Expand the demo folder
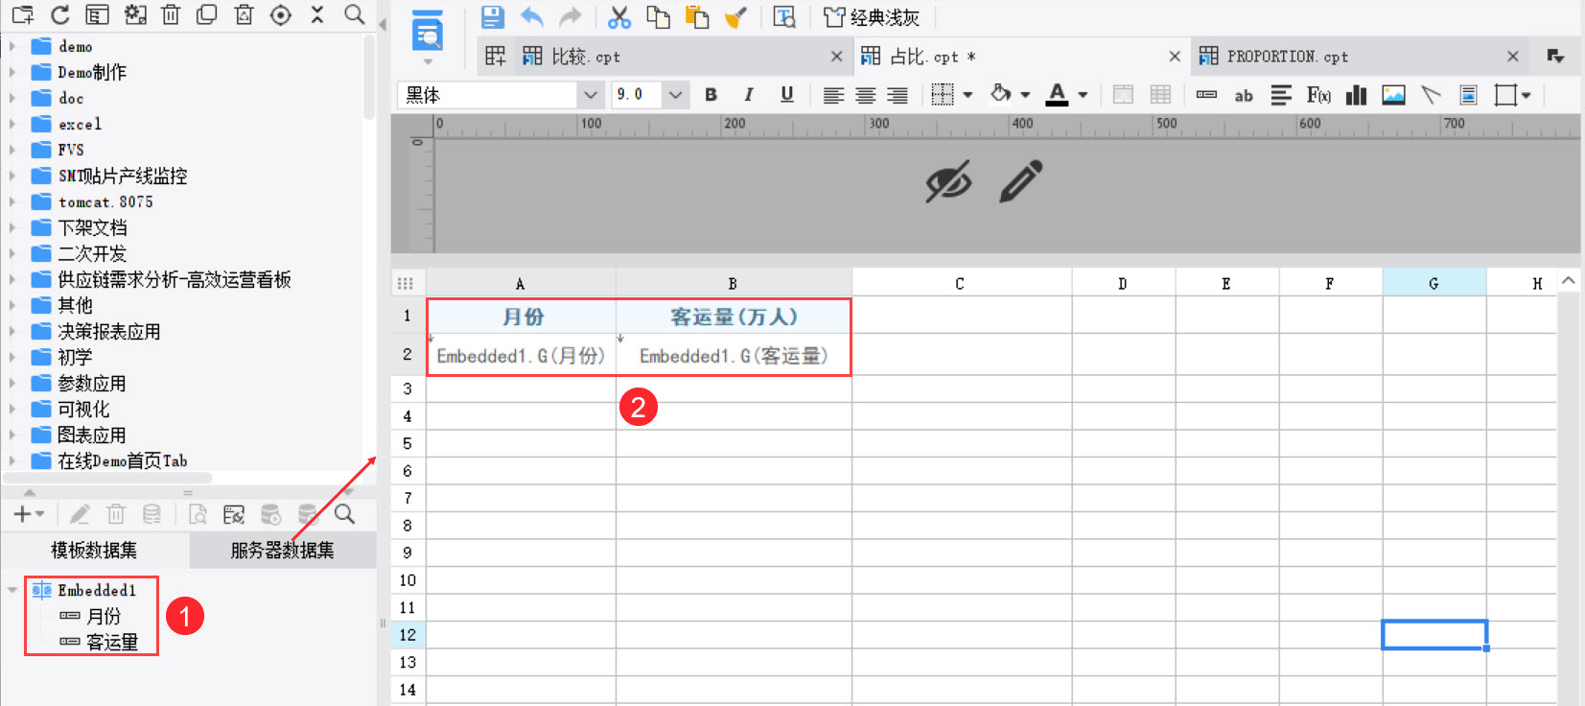The height and width of the screenshot is (706, 1585). [12, 46]
